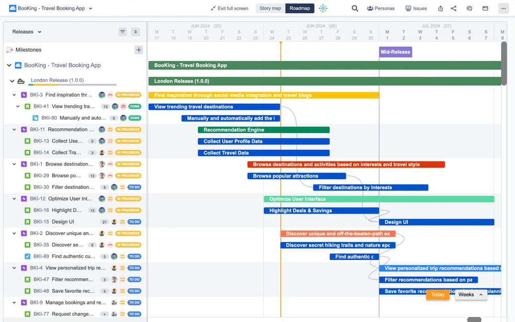This screenshot has width=515, height=322.
Task: Collapse the London Release (1.0.0) group
Action: (12, 81)
